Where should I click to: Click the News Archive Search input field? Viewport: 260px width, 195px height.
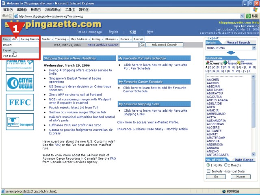(x=129, y=45)
